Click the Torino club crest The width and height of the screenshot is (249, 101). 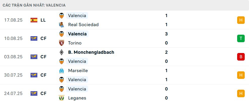[61, 43]
